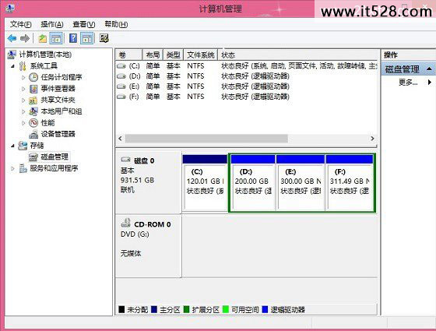Click the dark blue 主分区 legend swatch
The width and height of the screenshot is (436, 331).
point(154,310)
